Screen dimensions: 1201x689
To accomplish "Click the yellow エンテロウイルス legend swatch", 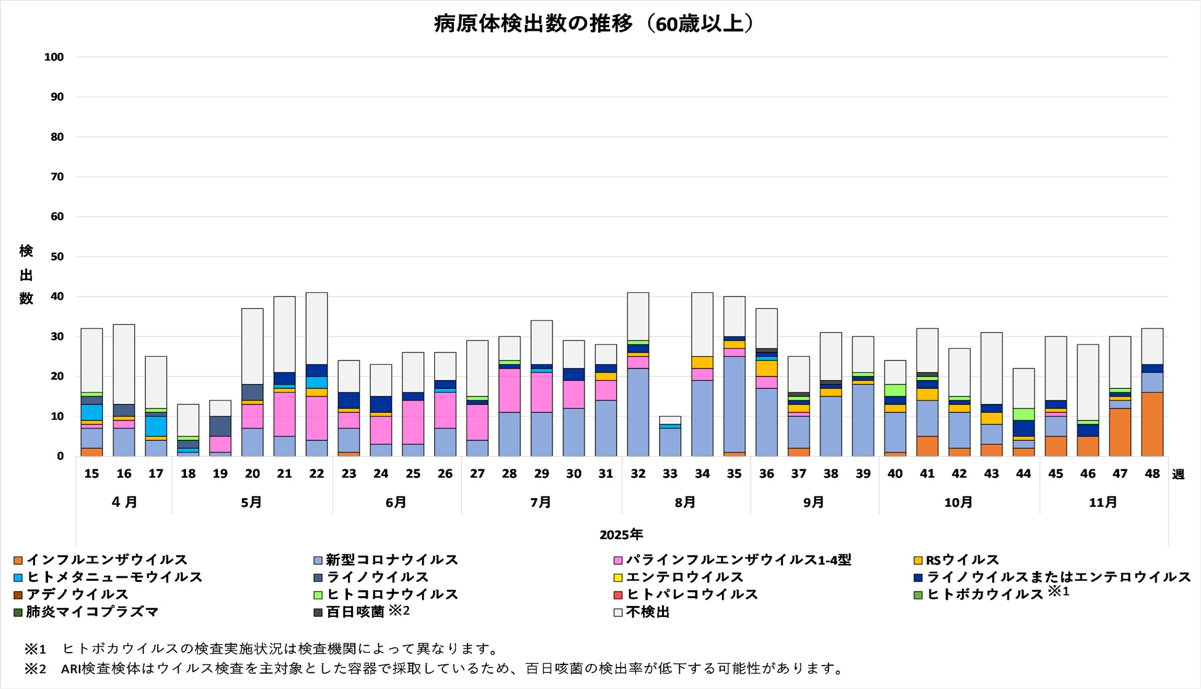I will coord(618,578).
